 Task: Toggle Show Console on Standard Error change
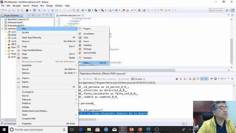point(206,79)
